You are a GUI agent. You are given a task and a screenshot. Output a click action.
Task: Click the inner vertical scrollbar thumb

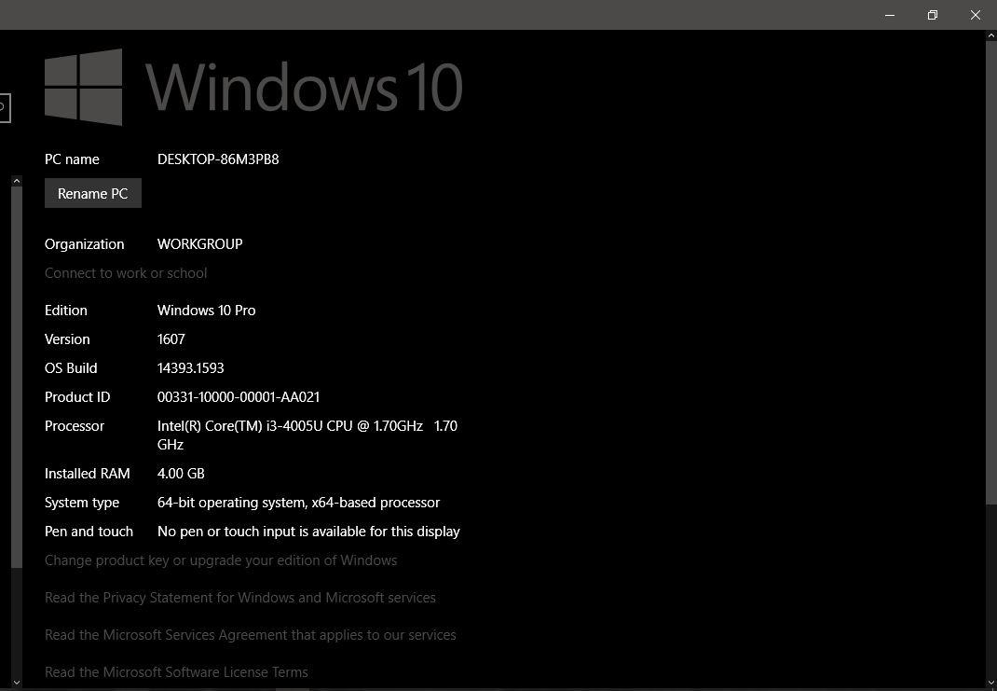pos(17,373)
